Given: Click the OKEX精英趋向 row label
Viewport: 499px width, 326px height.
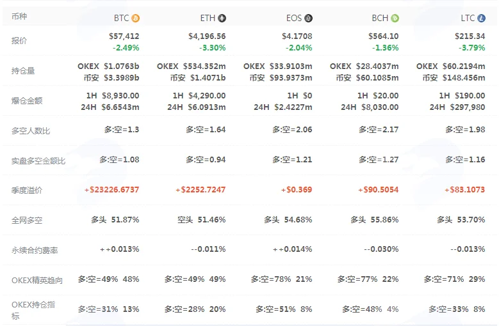Looking at the screenshot, I should click(37, 280).
